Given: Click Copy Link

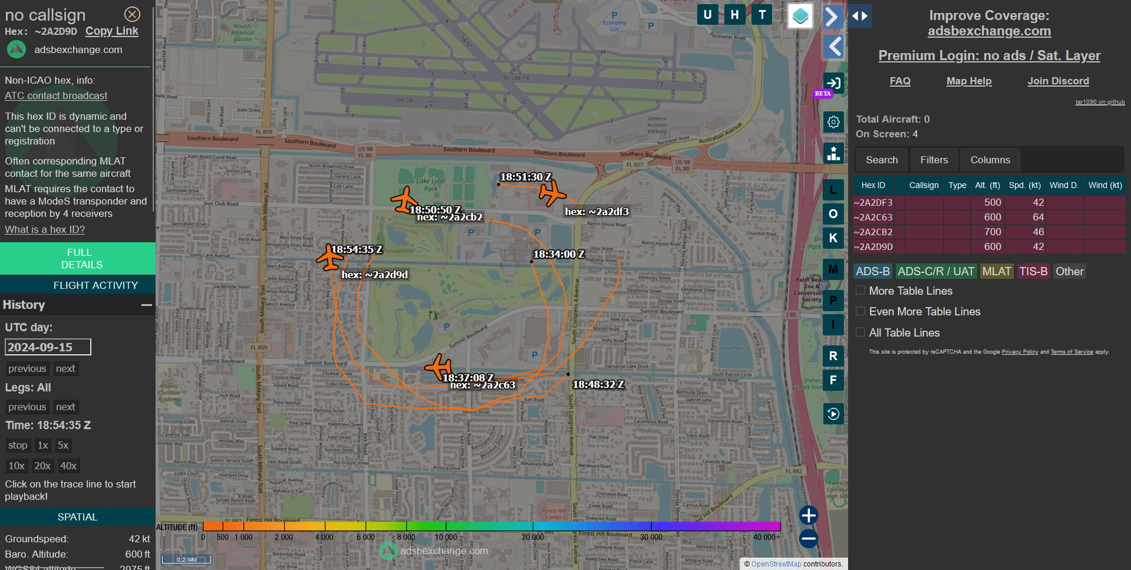Looking at the screenshot, I should 111,31.
